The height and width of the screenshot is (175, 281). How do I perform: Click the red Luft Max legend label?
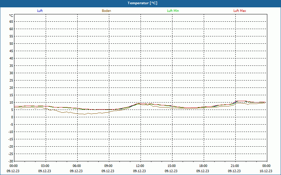[x=240, y=11]
